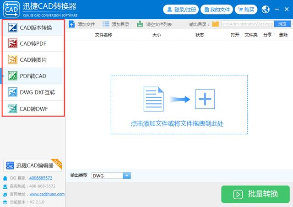Viewport: 293px width, 207px height.
Task: Click the QQ bell icon
Action: [5, 178]
